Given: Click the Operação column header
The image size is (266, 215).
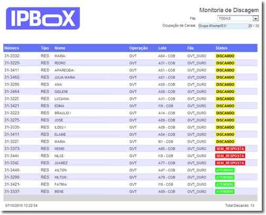Looking at the screenshot, I should [x=138, y=48].
